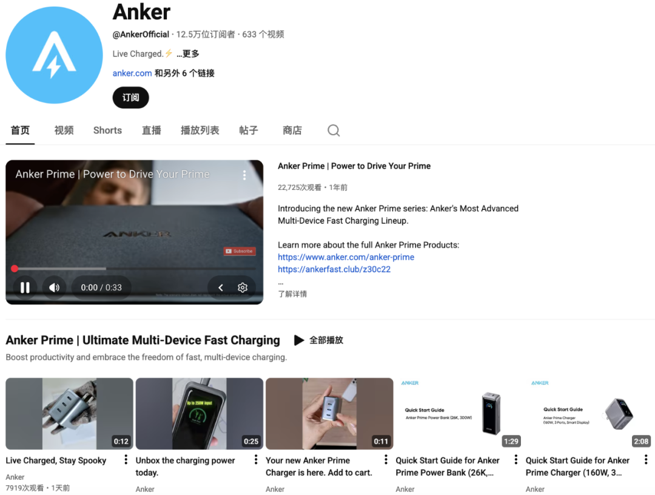Image resolution: width=655 pixels, height=495 pixels.
Task: Open the anker.com/anker-prime link
Action: (346, 257)
